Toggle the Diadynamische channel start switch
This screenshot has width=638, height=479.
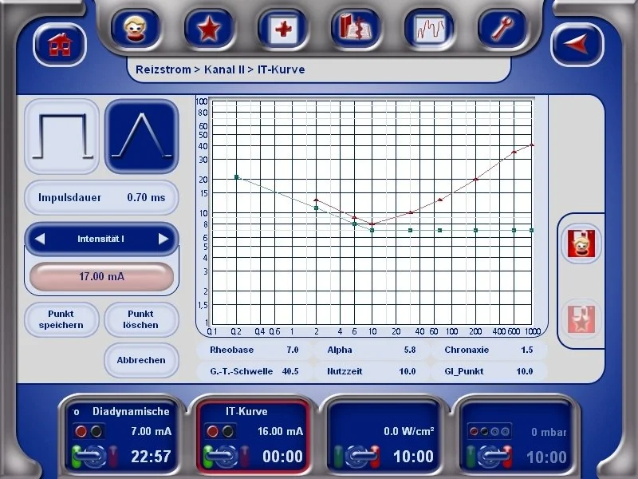tap(95, 456)
